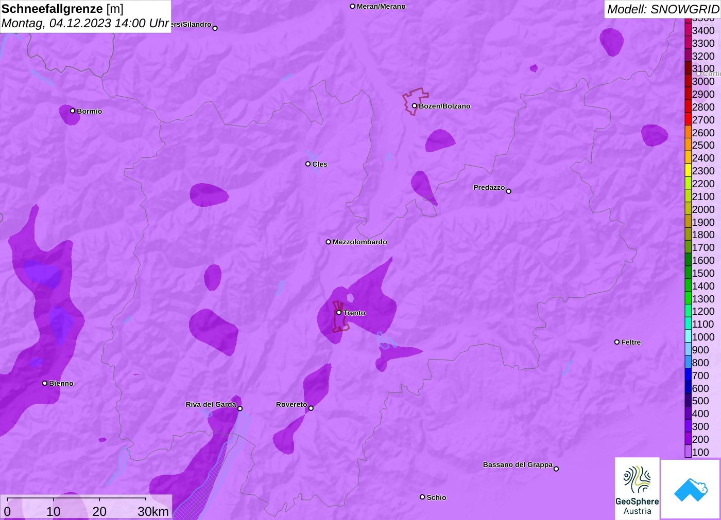Viewport: 721px width, 520px height.
Task: Click the Feltre city marker dot
Action: pos(617,342)
